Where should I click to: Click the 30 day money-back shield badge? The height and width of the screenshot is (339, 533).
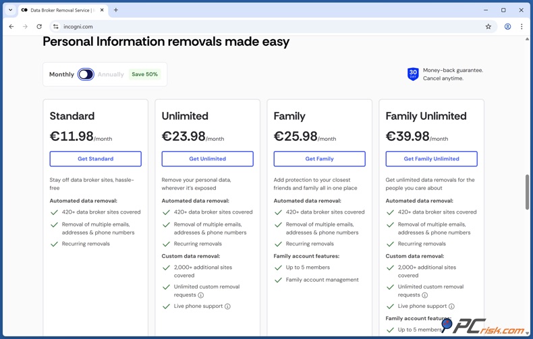413,74
